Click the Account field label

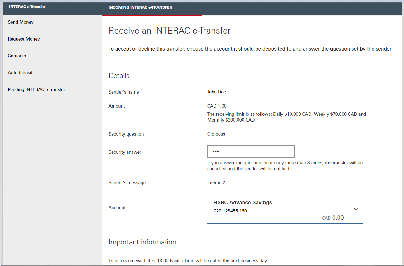click(x=117, y=208)
